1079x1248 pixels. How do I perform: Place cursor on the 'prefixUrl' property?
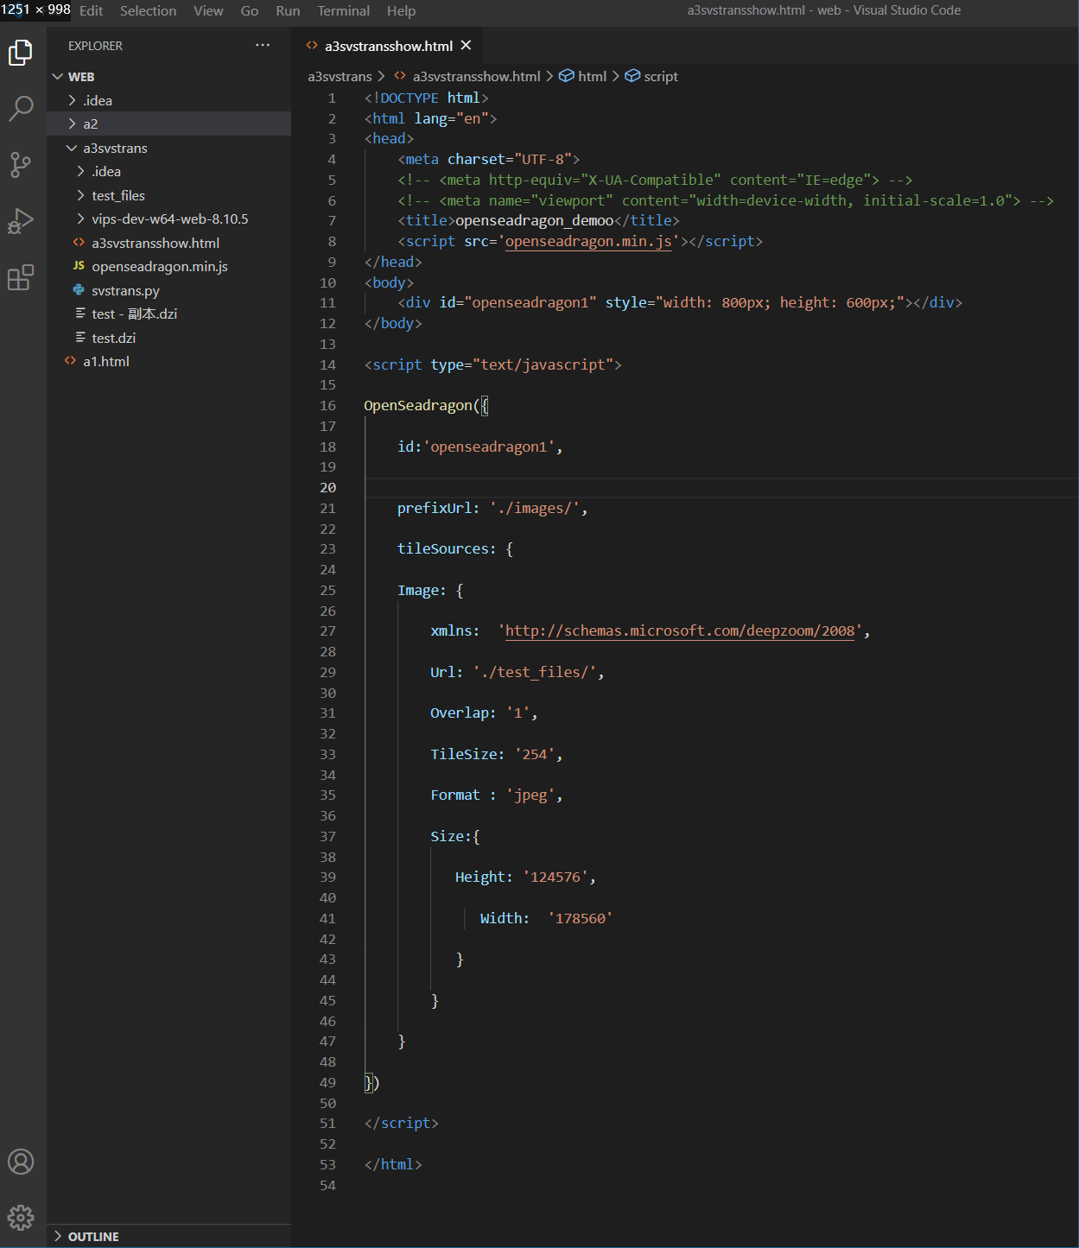pyautogui.click(x=435, y=508)
